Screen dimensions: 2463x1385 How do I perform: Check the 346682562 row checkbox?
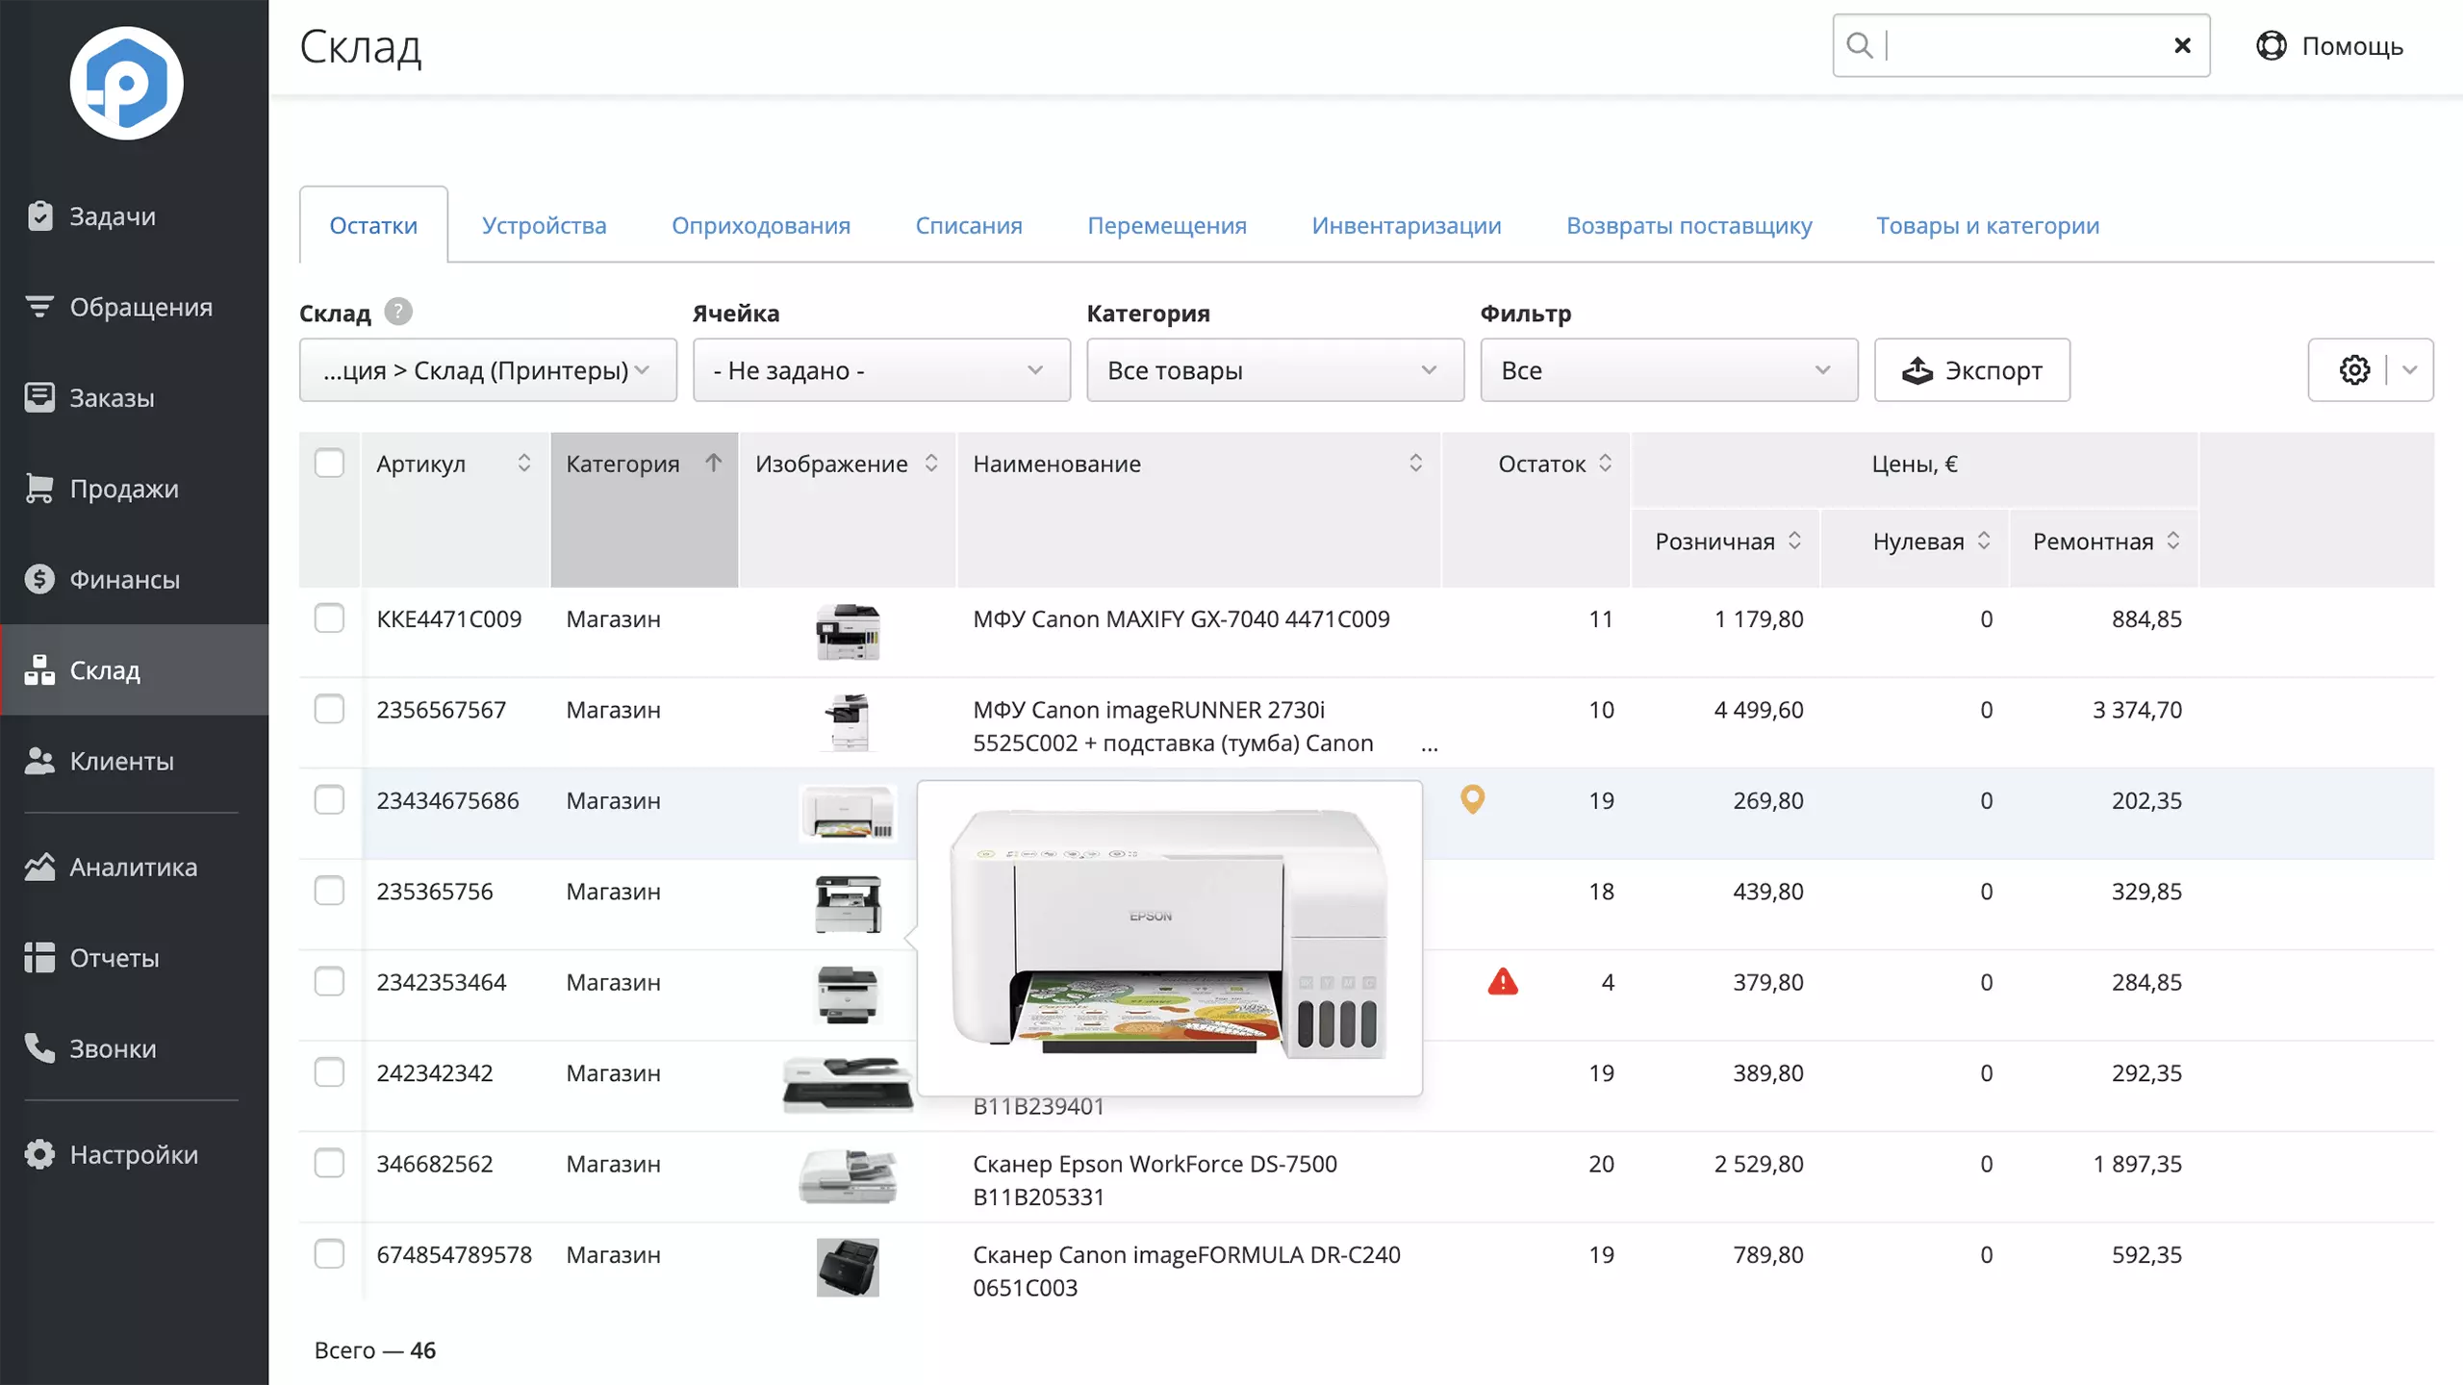click(x=329, y=1163)
